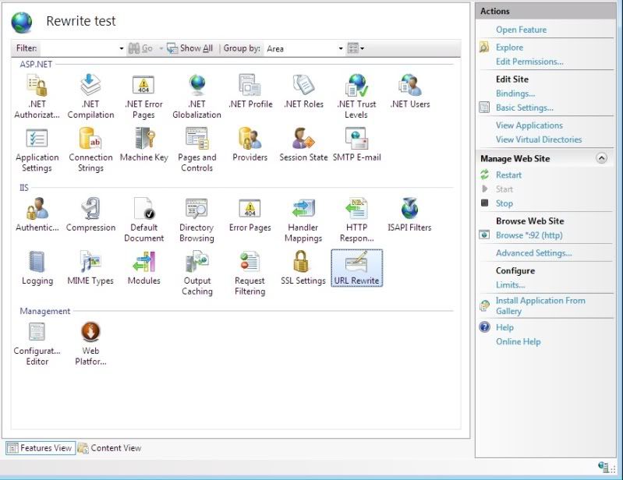623x480 pixels.
Task: Open the .NET Globalization feature
Action: tap(196, 97)
